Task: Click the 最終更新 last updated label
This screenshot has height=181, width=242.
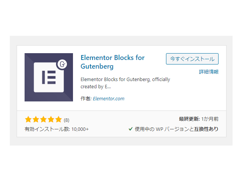Action: [189, 119]
